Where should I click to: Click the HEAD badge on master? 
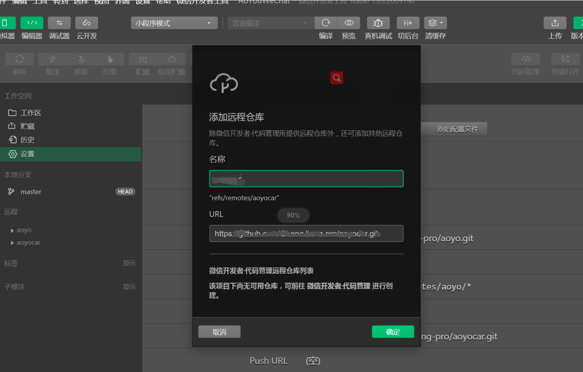pos(125,192)
